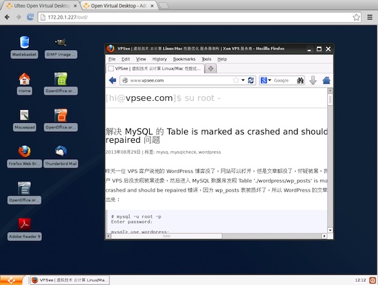Open the Help menu in Firefox

click(x=222, y=59)
